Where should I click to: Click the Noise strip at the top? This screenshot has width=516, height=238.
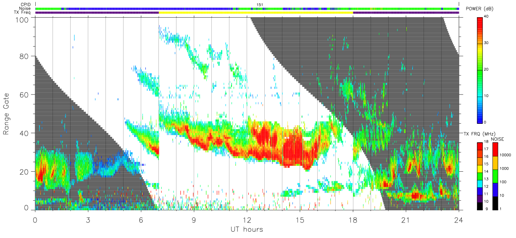(x=247, y=8)
